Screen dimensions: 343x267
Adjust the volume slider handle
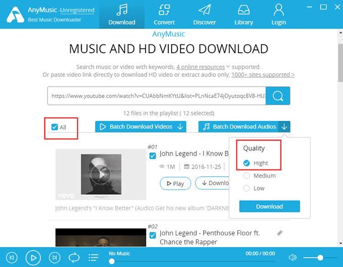(320, 257)
